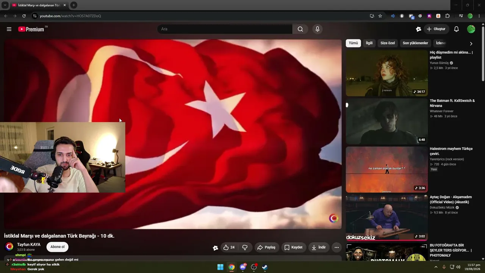Viewport: 485px width, 273px height.
Task: Click the sparkle icon beside like button
Action: [x=215, y=248]
